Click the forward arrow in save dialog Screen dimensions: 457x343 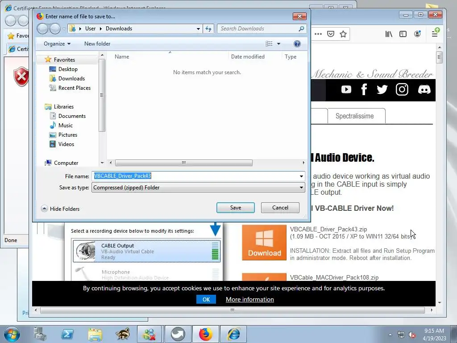tap(55, 29)
